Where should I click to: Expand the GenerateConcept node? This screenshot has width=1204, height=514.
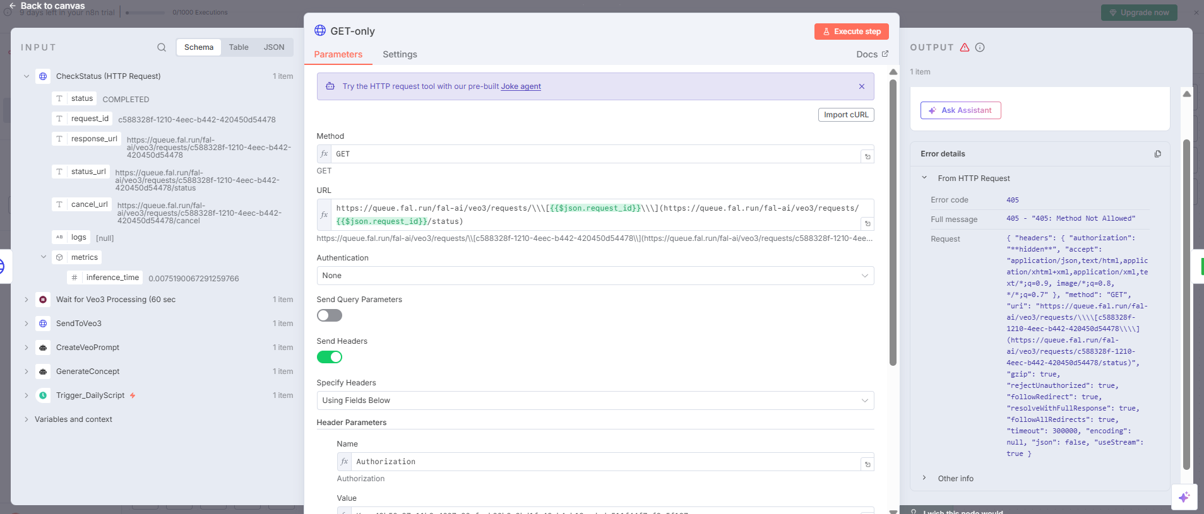point(27,371)
